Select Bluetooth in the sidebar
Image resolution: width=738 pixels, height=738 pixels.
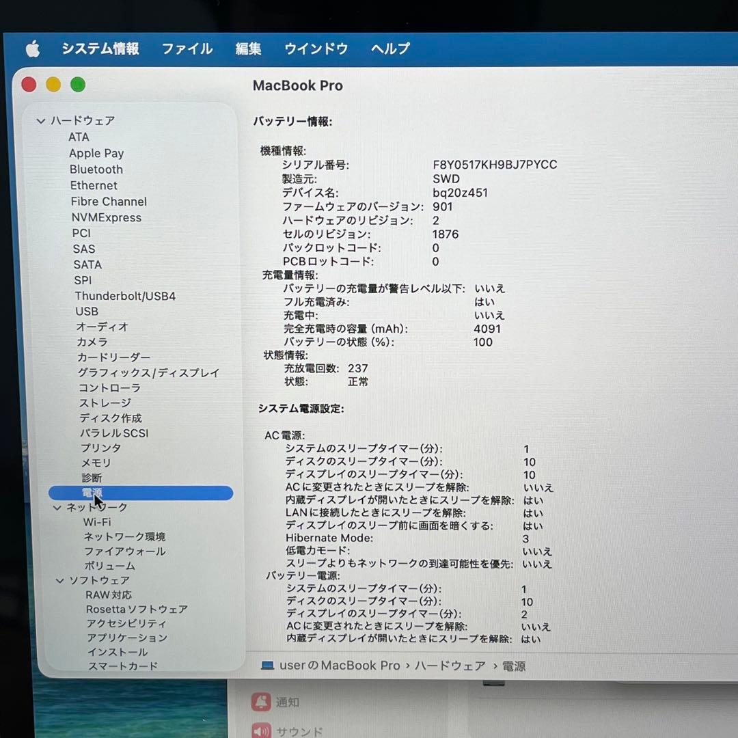(96, 169)
